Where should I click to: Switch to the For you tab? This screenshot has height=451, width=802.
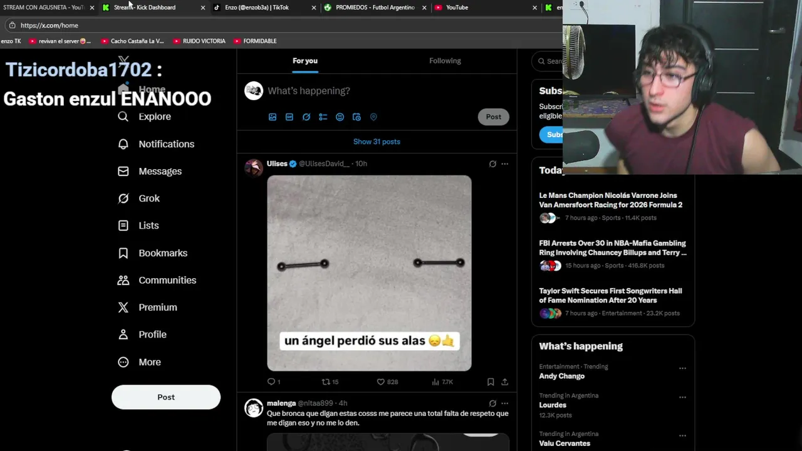pos(305,61)
